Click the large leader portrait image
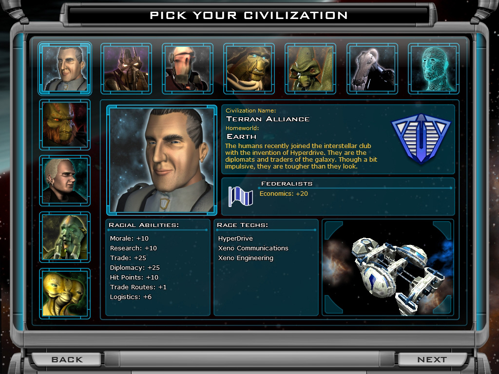499x374 pixels. pyautogui.click(x=162, y=160)
